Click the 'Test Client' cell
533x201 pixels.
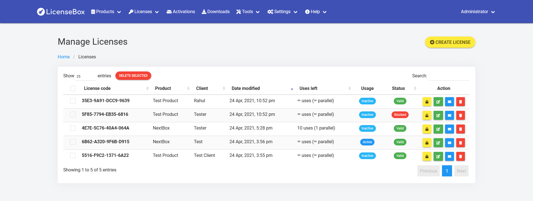(x=204, y=155)
